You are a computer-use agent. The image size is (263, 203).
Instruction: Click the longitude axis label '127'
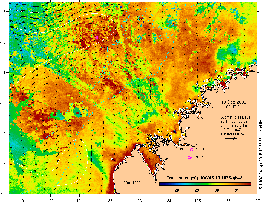(x=257, y=201)
